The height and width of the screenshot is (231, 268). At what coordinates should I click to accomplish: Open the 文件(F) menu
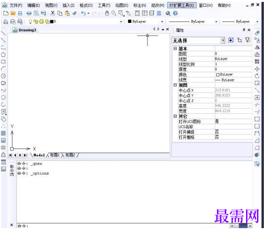(16, 5)
